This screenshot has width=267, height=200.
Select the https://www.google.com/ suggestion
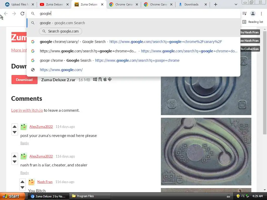coord(133,70)
